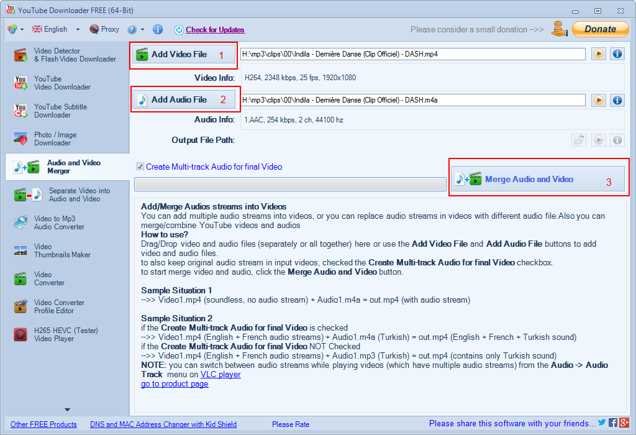Click the update refresh icon

point(179,30)
